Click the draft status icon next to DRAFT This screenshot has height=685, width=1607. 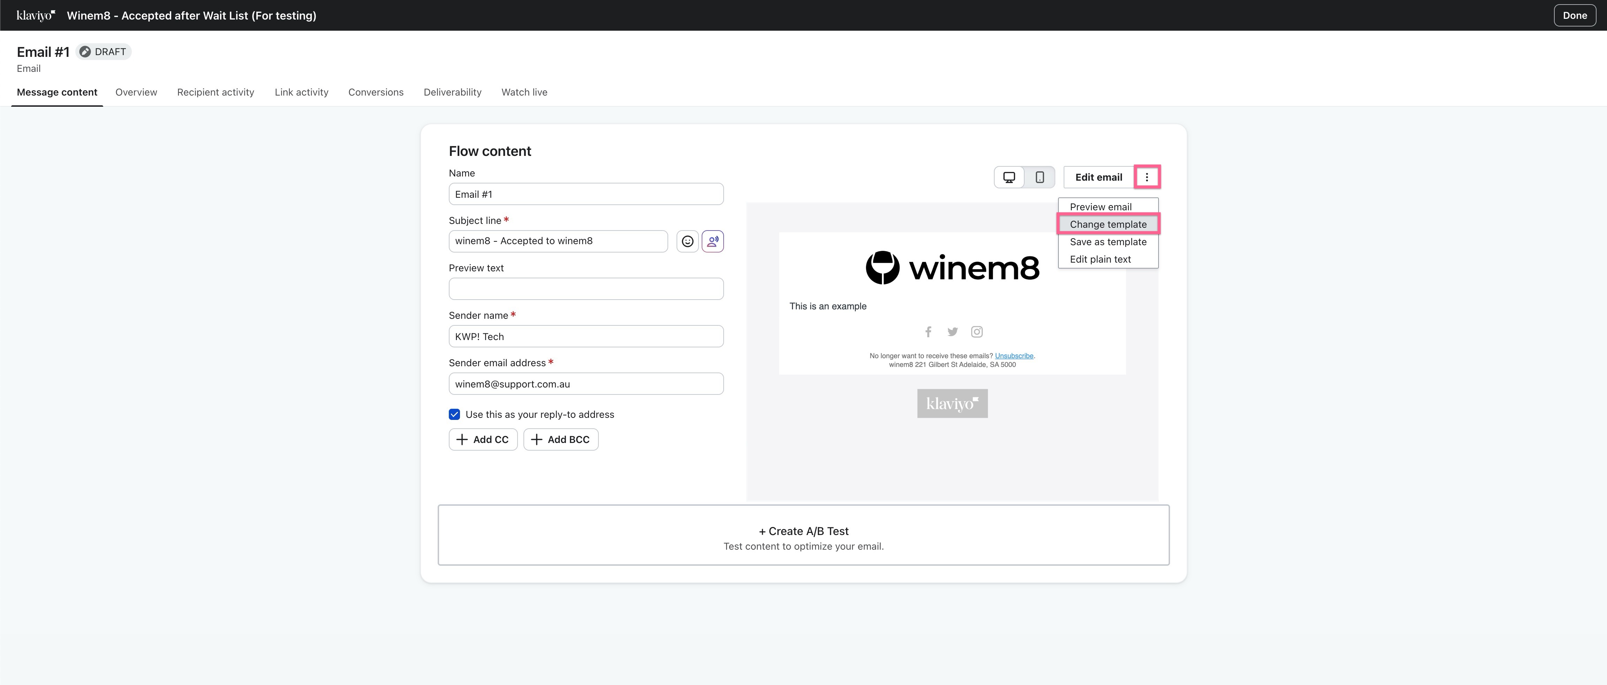click(x=85, y=52)
